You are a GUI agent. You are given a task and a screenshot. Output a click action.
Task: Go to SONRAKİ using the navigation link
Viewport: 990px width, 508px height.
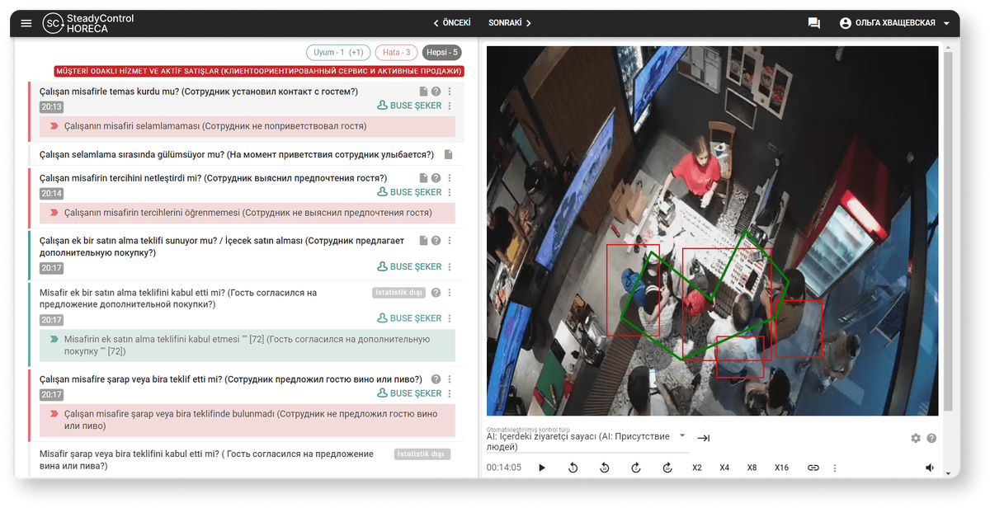pyautogui.click(x=505, y=22)
